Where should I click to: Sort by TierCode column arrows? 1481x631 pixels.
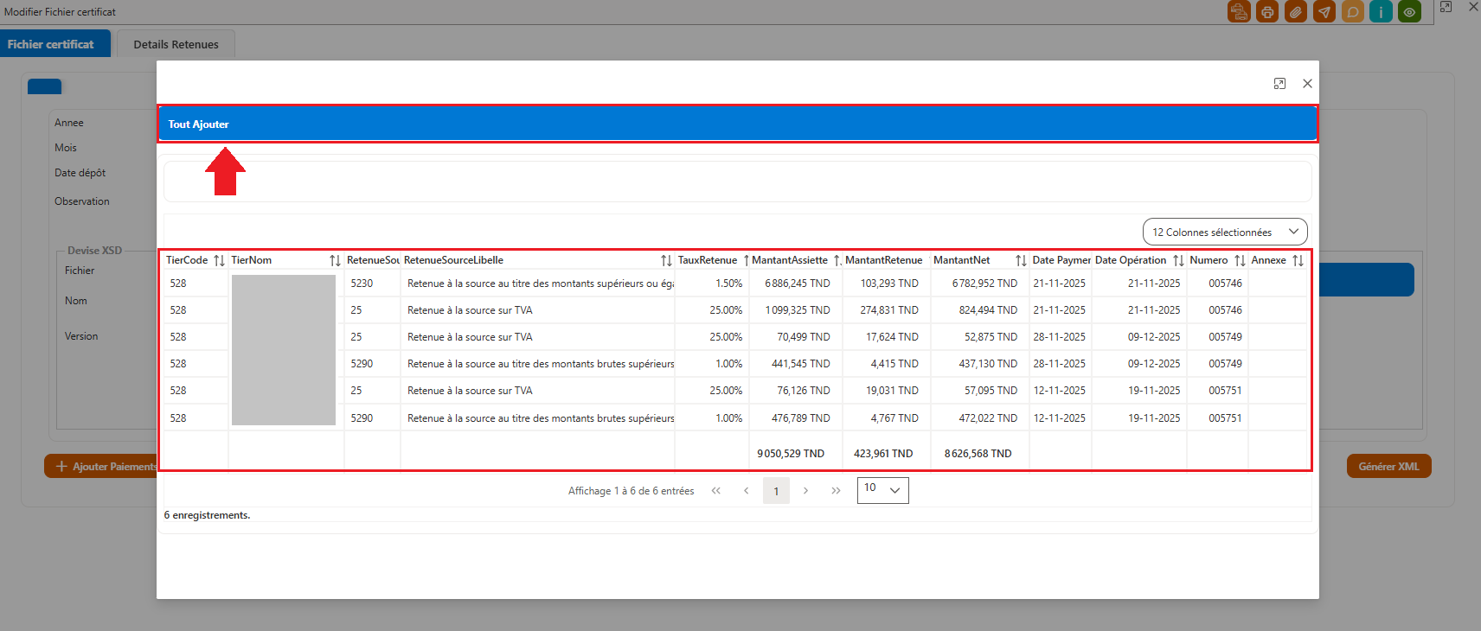(x=219, y=260)
